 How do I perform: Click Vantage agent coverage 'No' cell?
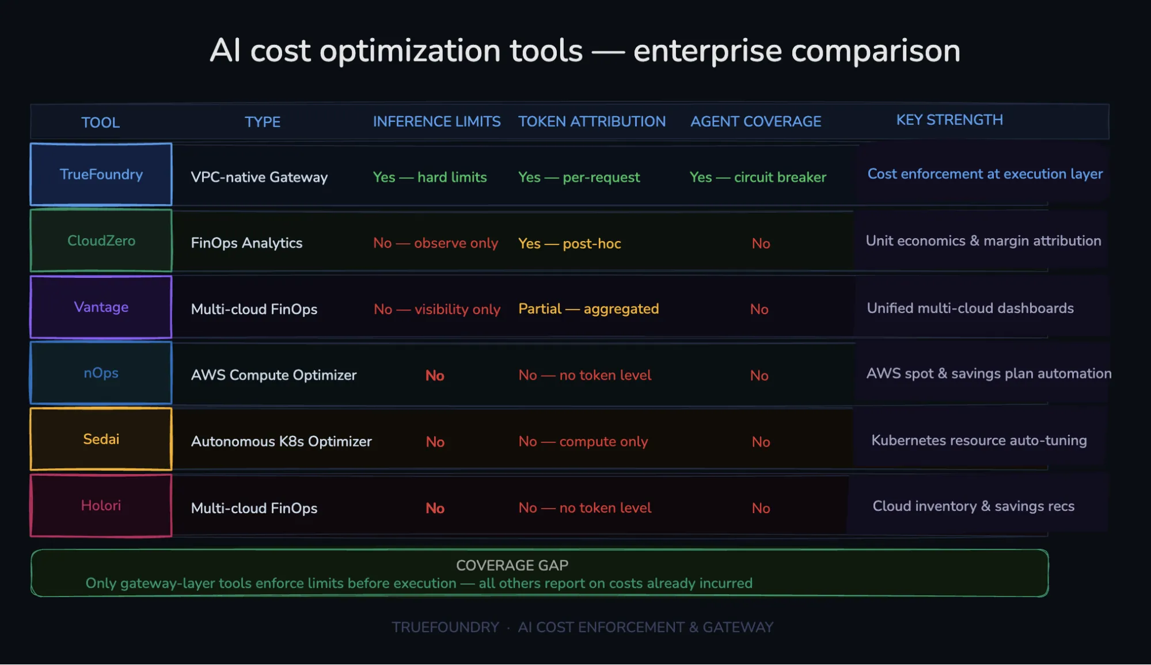click(759, 309)
